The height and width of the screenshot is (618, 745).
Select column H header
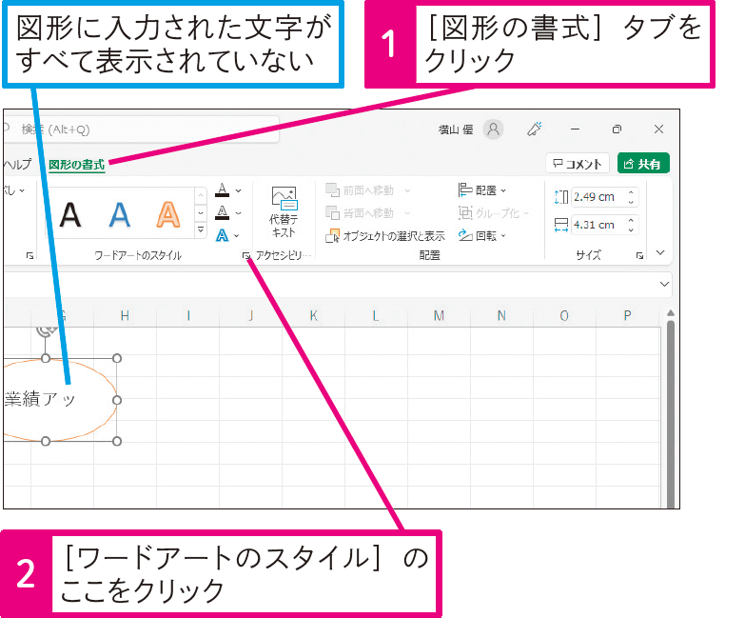pyautogui.click(x=125, y=315)
